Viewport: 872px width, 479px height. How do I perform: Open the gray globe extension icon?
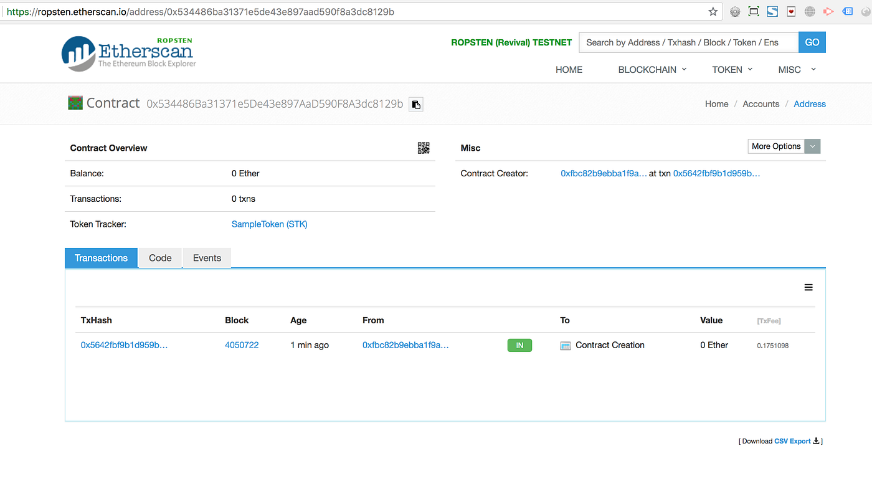(810, 11)
